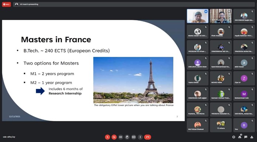The height and width of the screenshot is (142, 257).
Task: Click the Eiffel Tower picture in the slide
Action: click(x=133, y=80)
